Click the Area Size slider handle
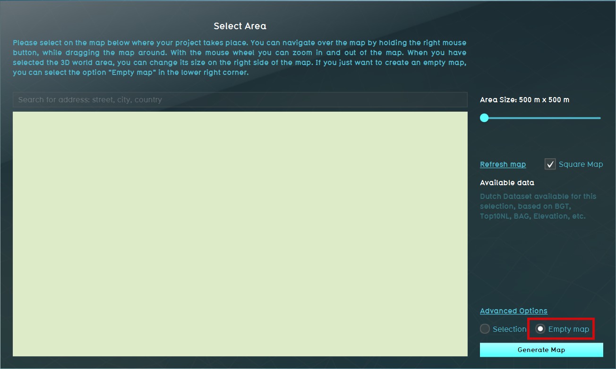 tap(484, 118)
